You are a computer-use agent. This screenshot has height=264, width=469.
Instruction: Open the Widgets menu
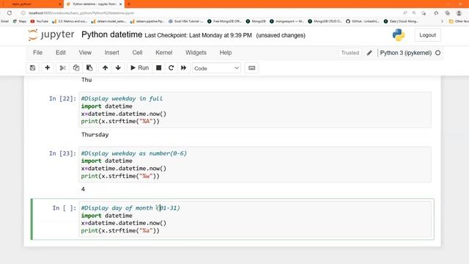click(x=196, y=53)
